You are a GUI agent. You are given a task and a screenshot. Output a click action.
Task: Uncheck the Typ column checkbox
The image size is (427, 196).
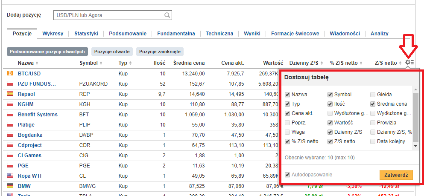point(287,104)
